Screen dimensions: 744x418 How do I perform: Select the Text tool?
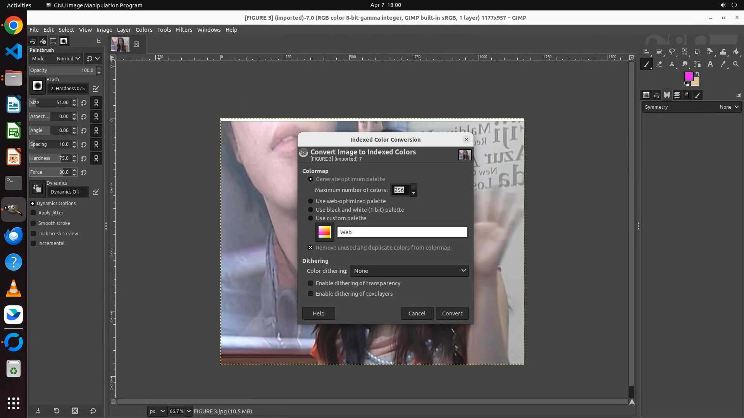[710, 64]
